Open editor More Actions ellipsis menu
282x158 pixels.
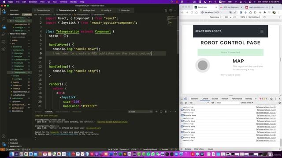[x=175, y=11]
